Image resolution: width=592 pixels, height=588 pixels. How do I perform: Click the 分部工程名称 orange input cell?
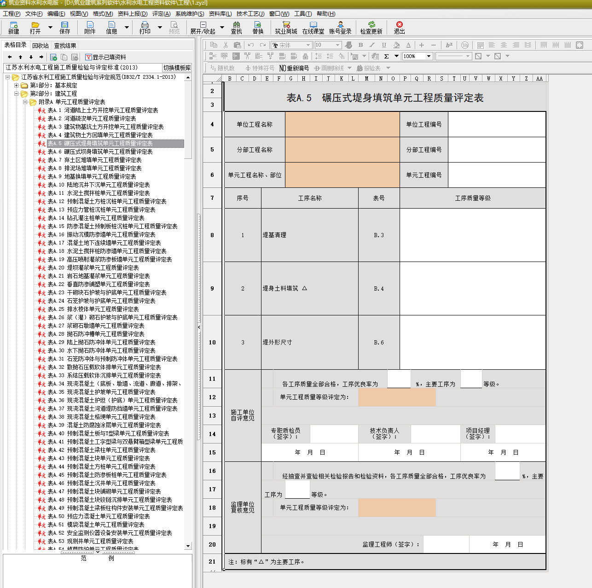342,150
